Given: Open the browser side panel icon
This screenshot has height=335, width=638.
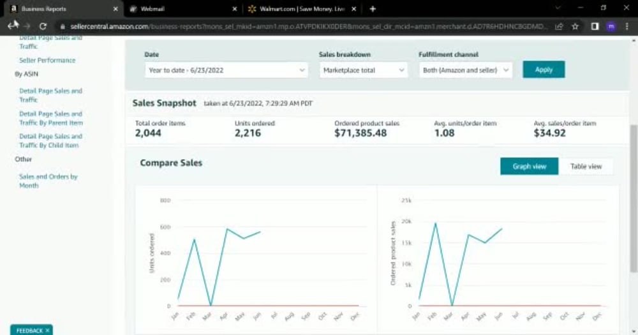Looking at the screenshot, I should [x=595, y=26].
